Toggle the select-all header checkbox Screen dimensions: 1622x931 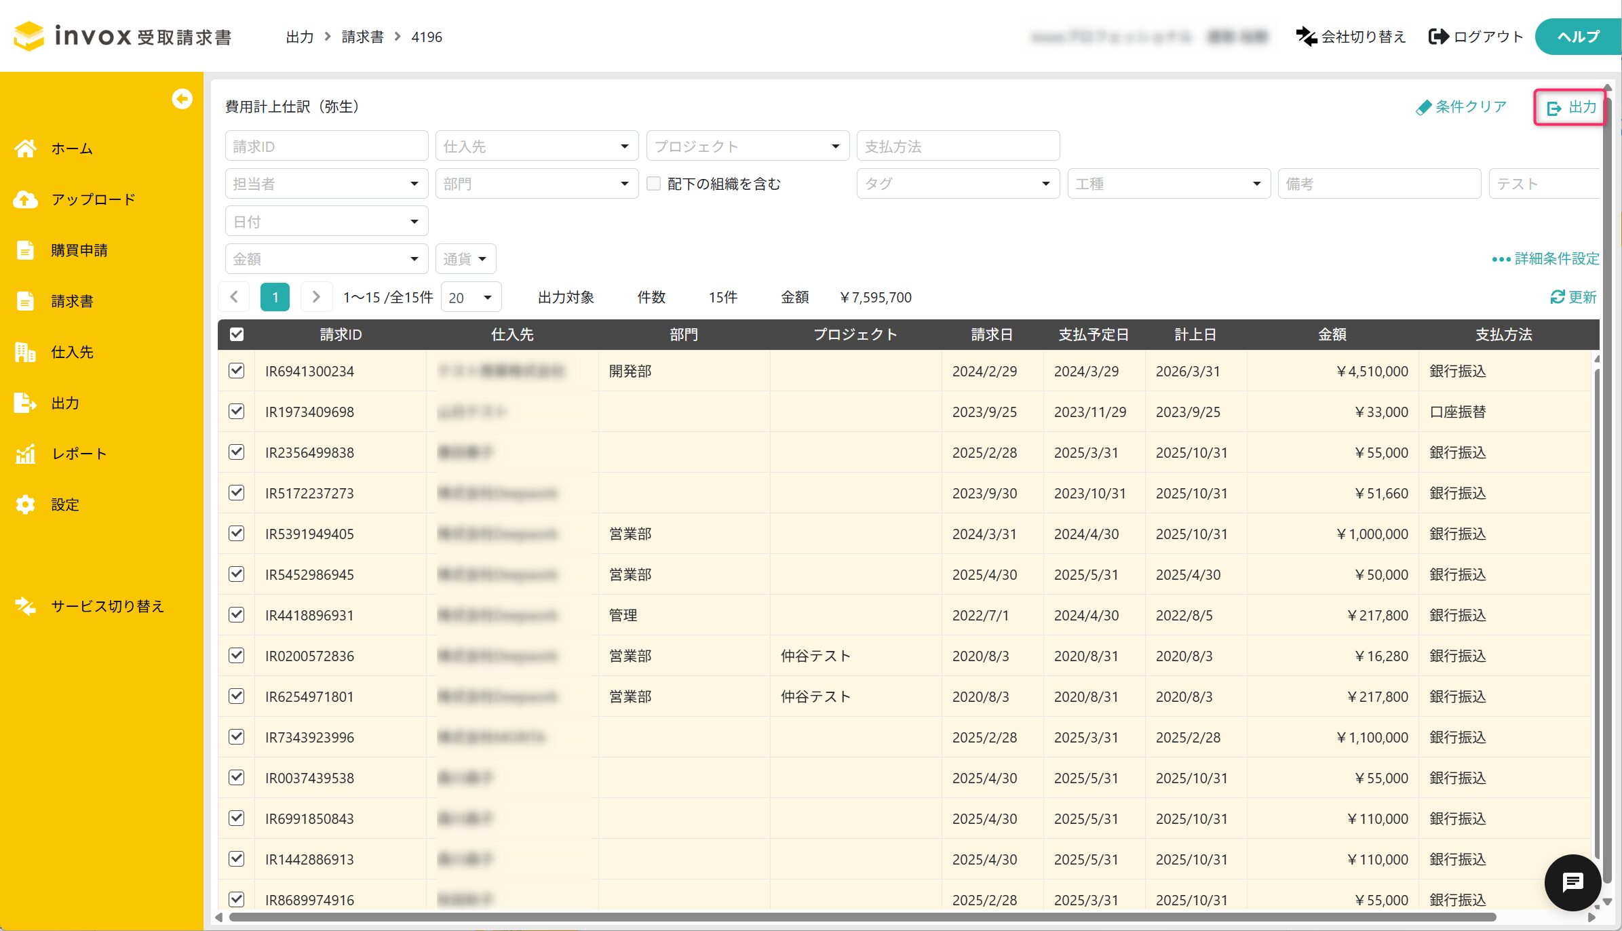coord(237,334)
